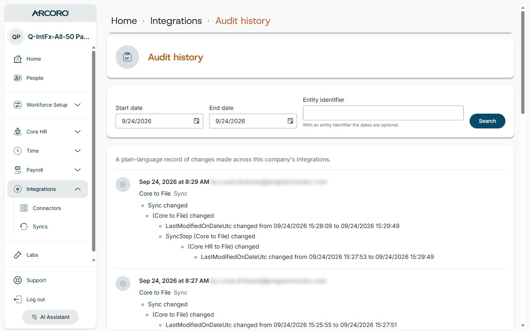Click the Audit history clipboard icon

[x=127, y=57]
